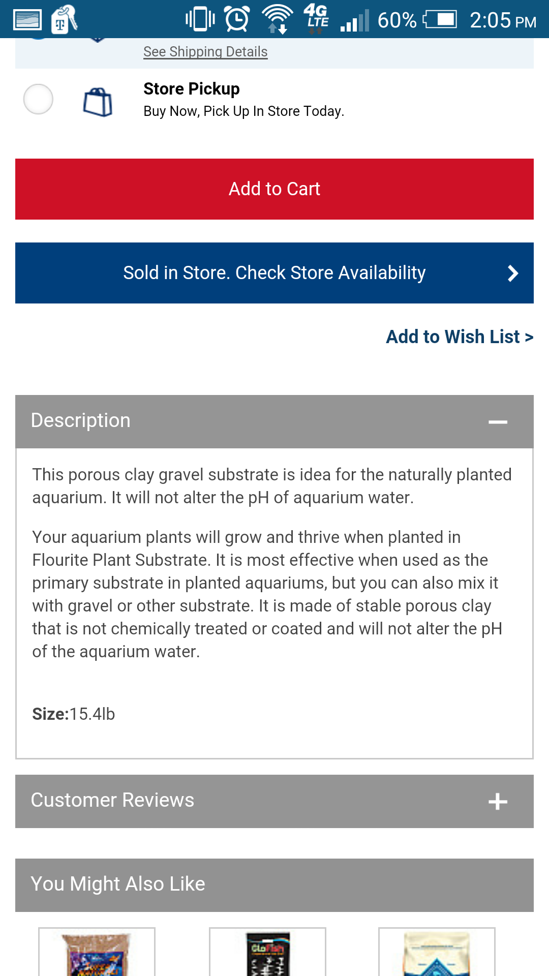
Task: Open the Customer Reviews header bar
Action: pyautogui.click(x=274, y=801)
